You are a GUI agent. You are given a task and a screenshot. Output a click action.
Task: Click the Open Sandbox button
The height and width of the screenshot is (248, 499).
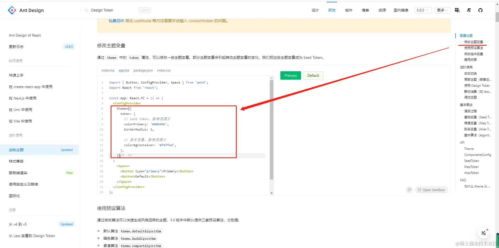point(432,190)
